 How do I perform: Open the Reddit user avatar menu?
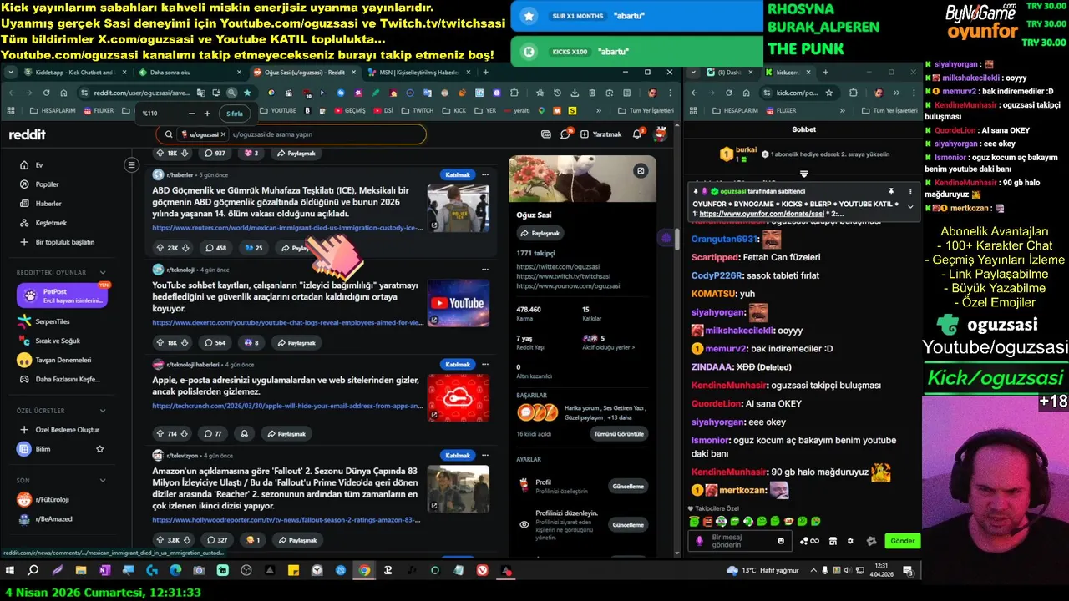click(660, 134)
